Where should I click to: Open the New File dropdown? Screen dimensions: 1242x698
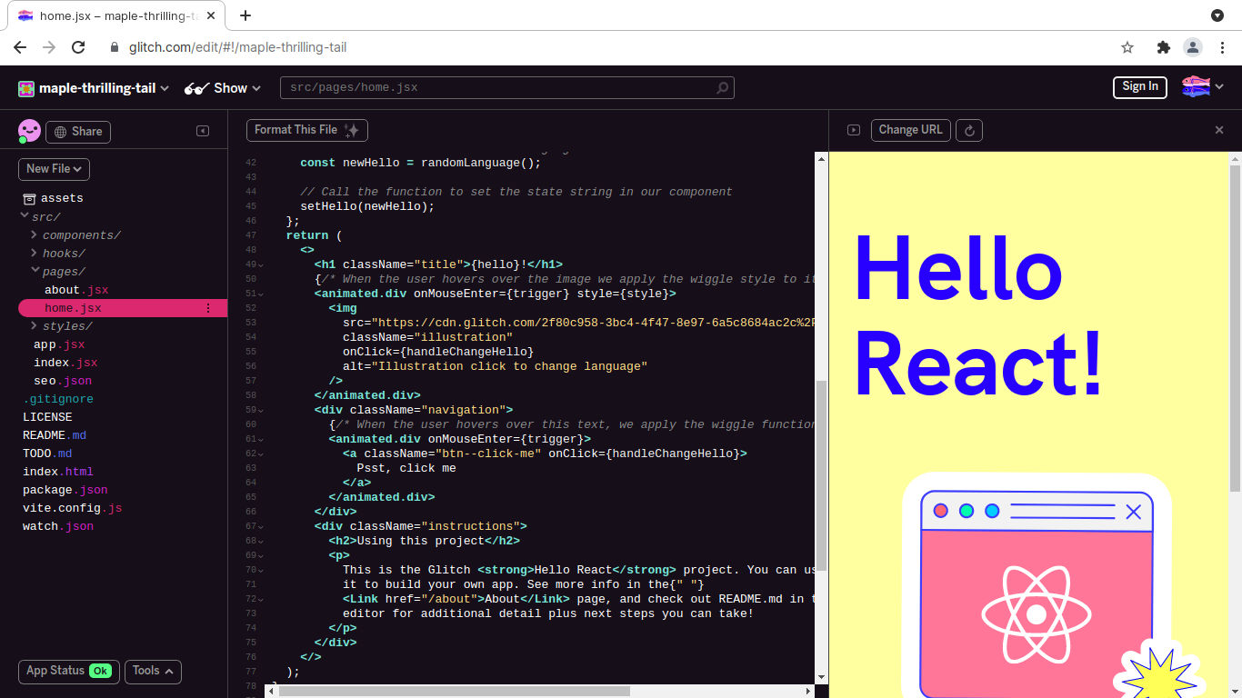[x=54, y=169]
